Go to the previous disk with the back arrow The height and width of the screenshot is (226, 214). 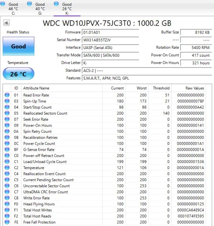click(x=6, y=23)
